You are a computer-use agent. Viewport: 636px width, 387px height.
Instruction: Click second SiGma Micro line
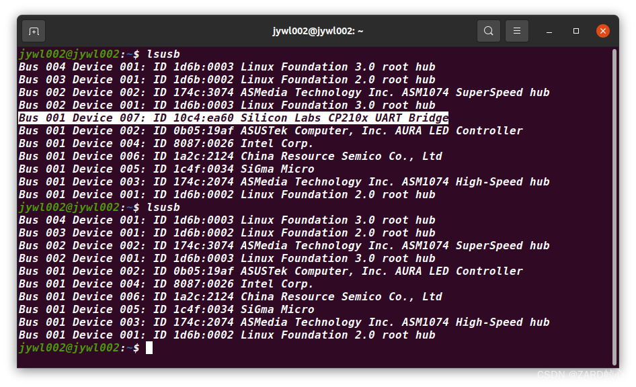point(166,310)
